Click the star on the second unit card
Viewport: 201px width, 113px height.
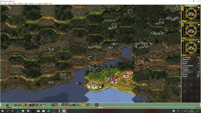click(198, 24)
